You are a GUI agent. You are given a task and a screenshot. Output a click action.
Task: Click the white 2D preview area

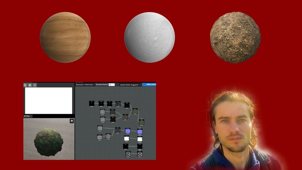49,101
